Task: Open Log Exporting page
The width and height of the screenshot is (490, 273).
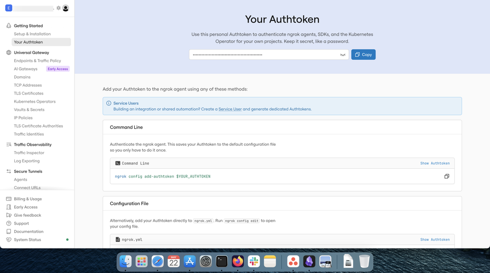Action: pyautogui.click(x=26, y=161)
